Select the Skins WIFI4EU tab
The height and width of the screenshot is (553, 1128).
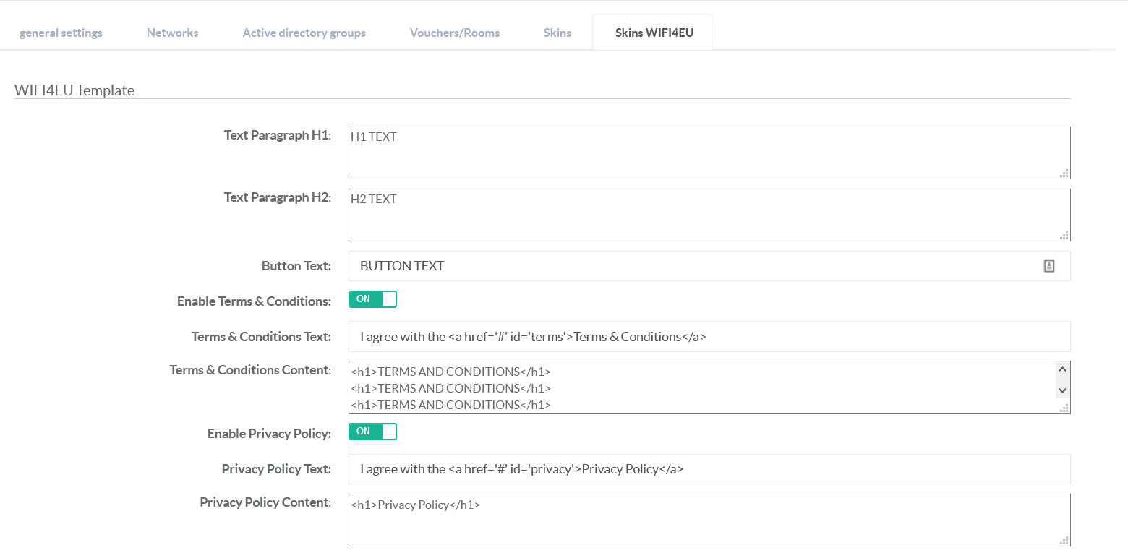tap(654, 33)
